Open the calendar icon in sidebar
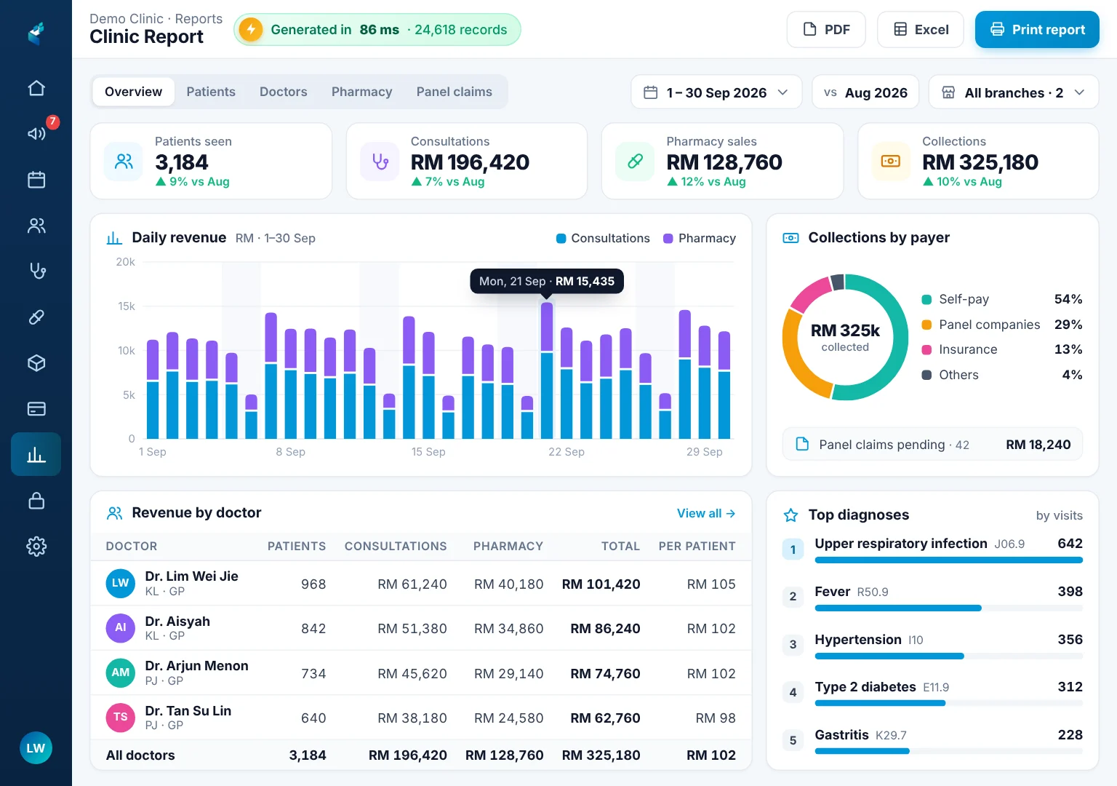The width and height of the screenshot is (1117, 786). pos(36,180)
